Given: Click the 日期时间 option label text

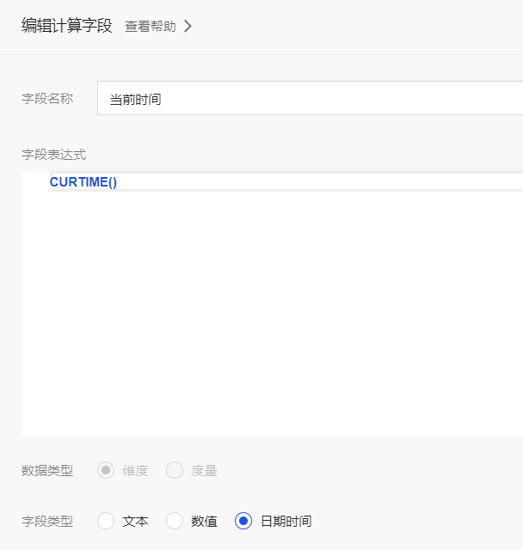Looking at the screenshot, I should (286, 521).
